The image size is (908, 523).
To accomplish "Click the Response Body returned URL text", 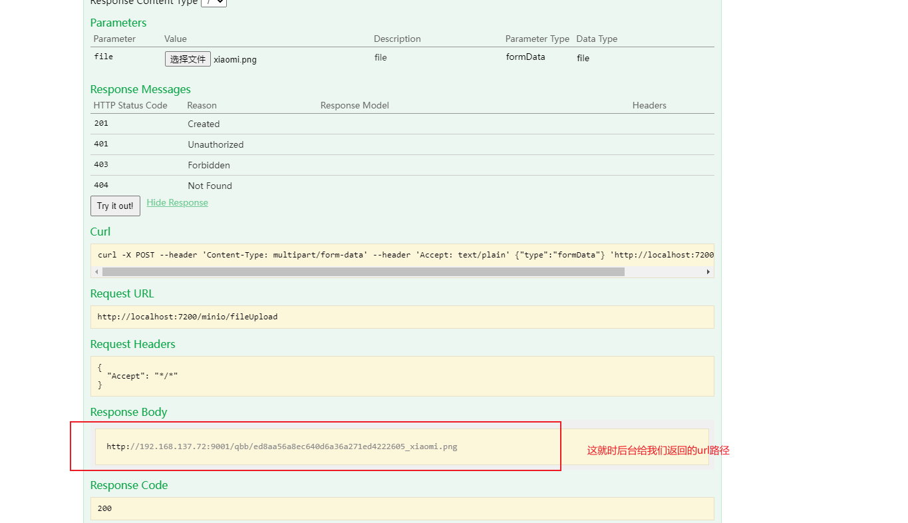I will 282,446.
